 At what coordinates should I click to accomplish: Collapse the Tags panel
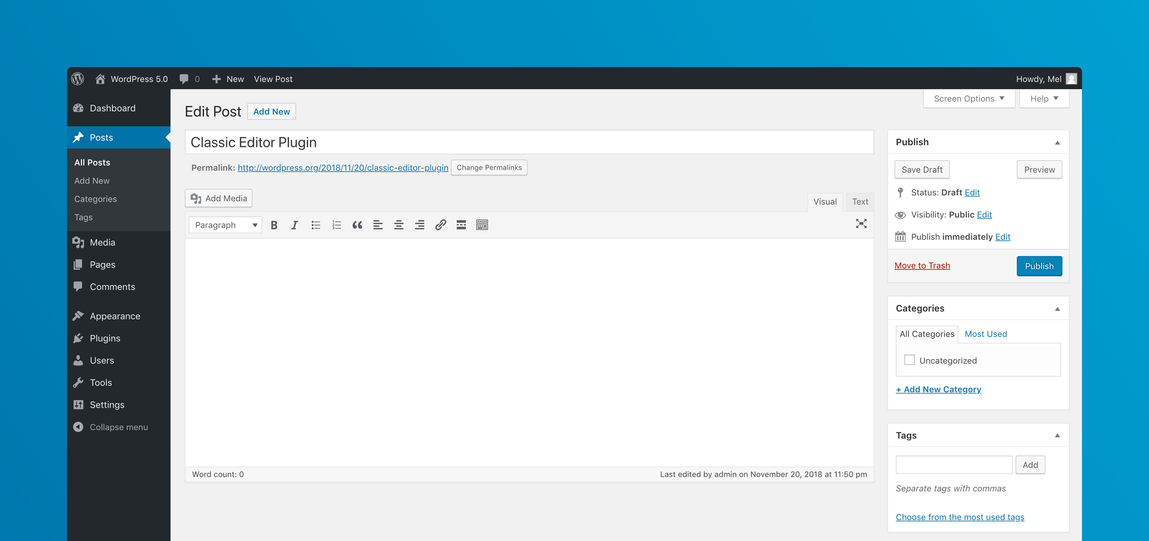[x=1057, y=436]
